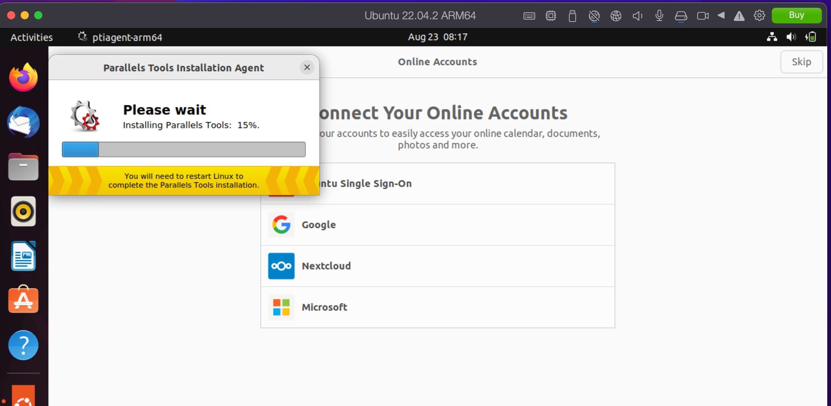Screen dimensions: 831x406
Task: Open LibreOffice from the dock
Action: pos(23,256)
